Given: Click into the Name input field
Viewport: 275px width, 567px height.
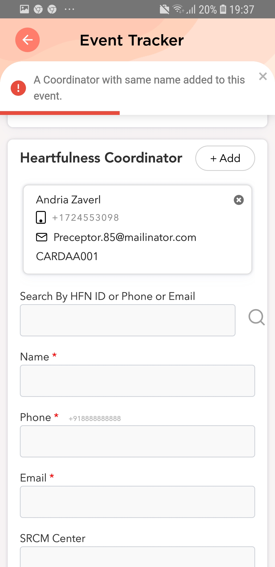Looking at the screenshot, I should 137,381.
